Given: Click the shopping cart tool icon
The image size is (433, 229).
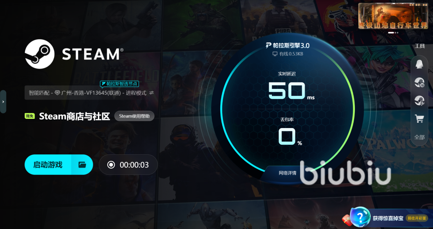Looking at the screenshot, I should [x=419, y=119].
